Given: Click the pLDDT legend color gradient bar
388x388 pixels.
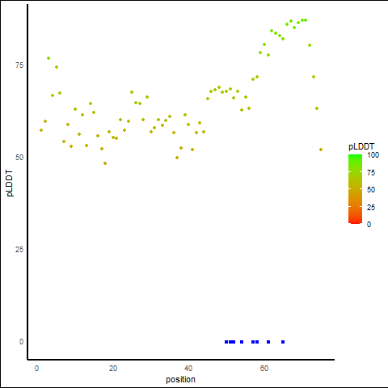Looking at the screenshot, I should pos(355,189).
